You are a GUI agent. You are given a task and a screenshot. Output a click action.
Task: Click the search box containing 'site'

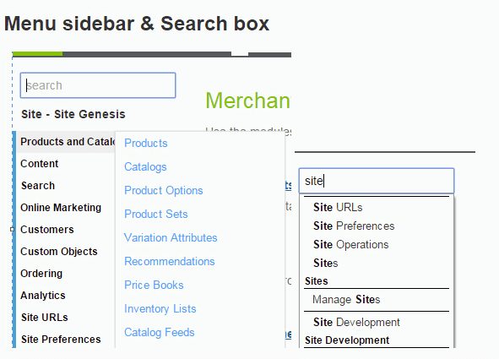(377, 181)
